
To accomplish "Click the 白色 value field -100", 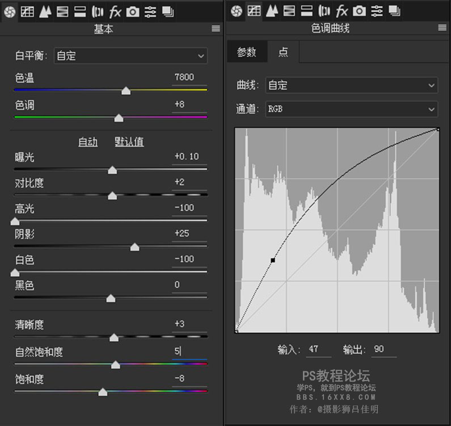I will click(189, 259).
